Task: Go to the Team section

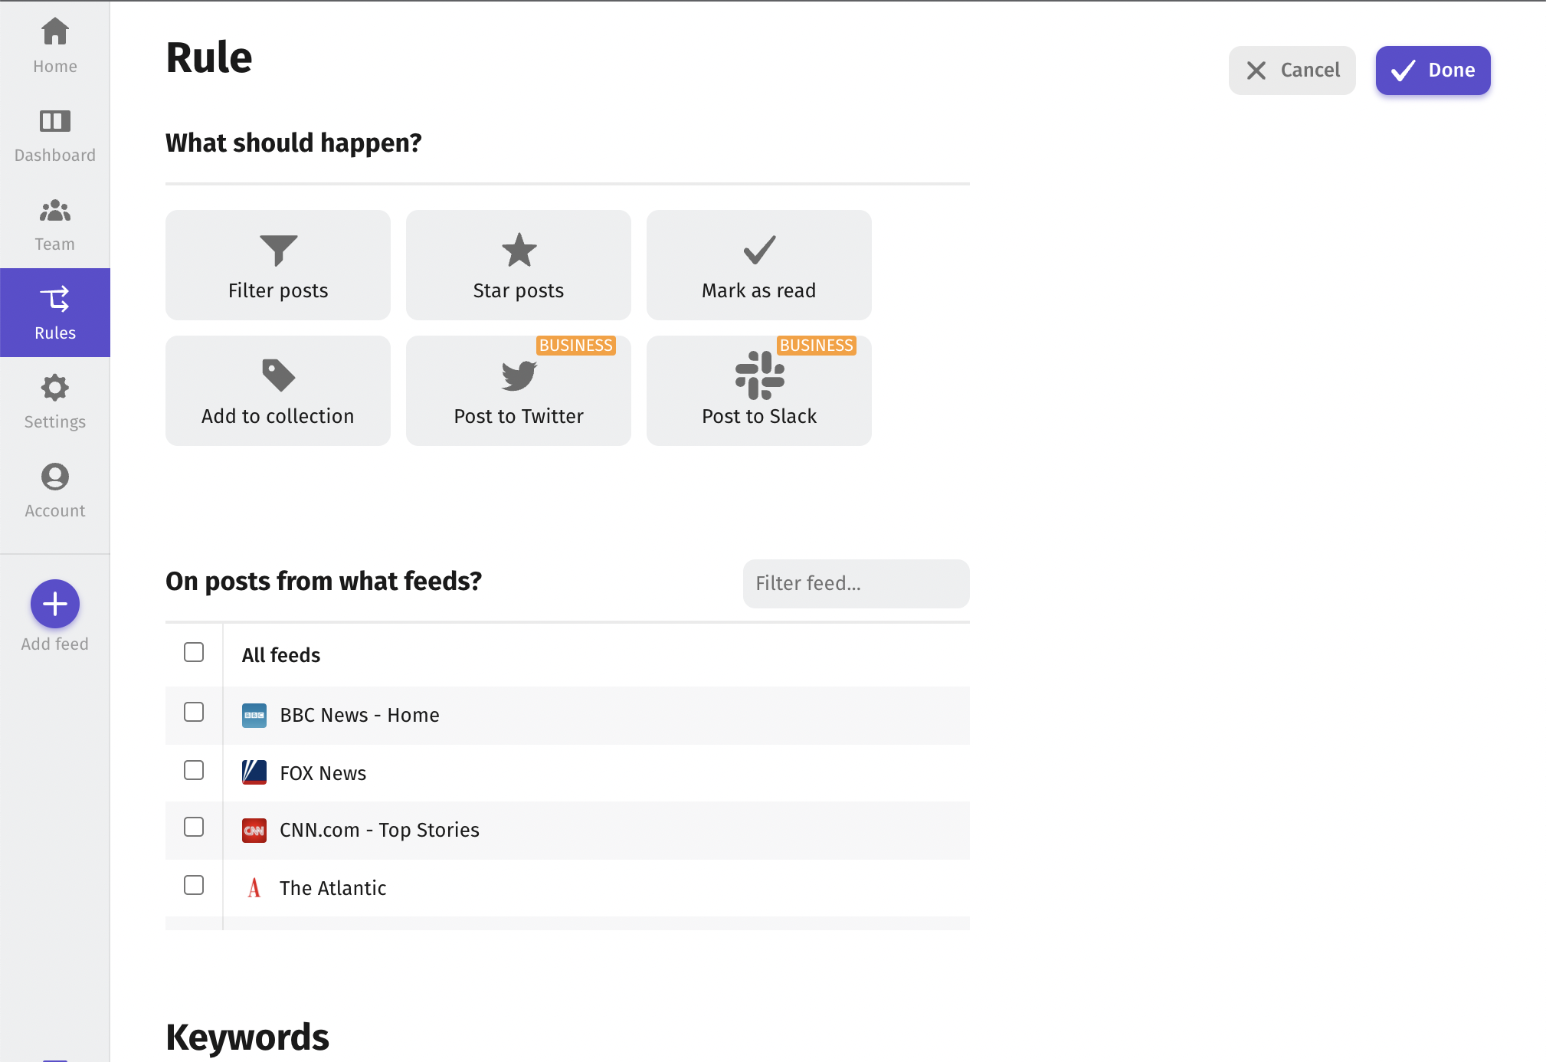Action: 54,224
